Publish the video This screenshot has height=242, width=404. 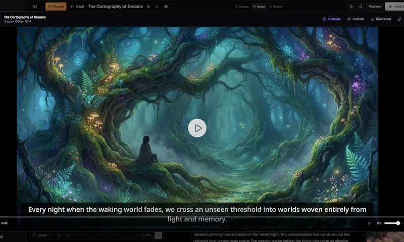(x=356, y=19)
